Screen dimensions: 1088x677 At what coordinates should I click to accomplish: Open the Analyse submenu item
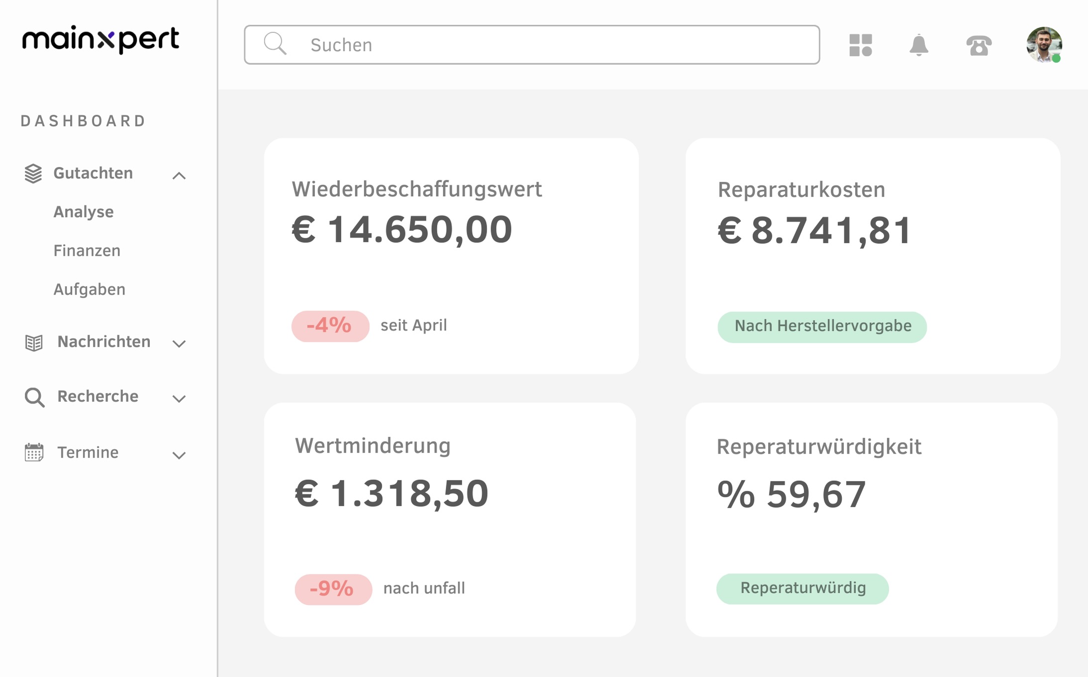(84, 212)
